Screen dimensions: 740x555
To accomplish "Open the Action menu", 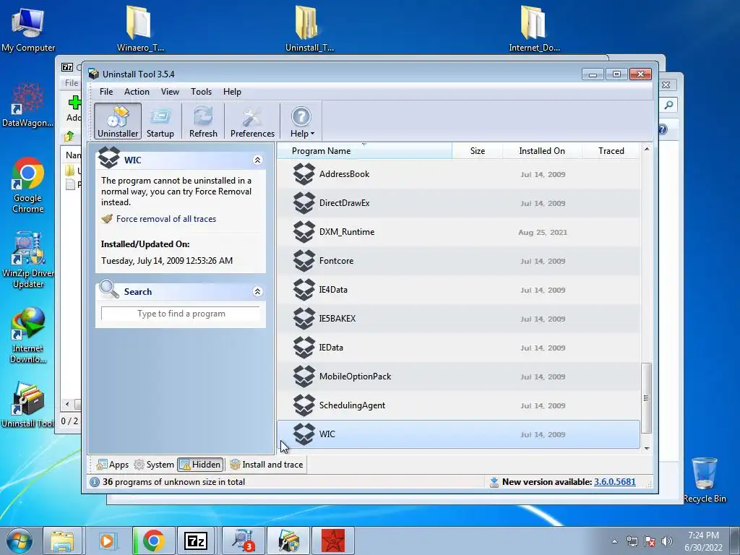I will pos(137,92).
